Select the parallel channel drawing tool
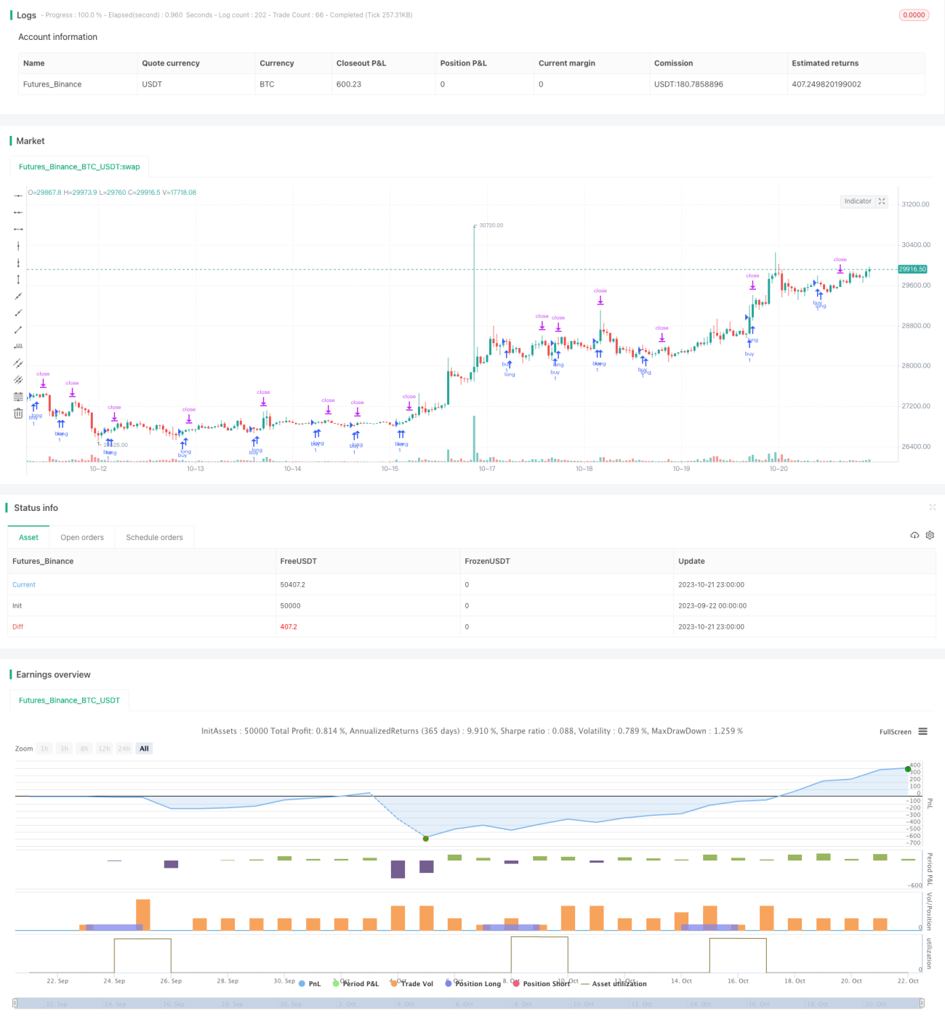The height and width of the screenshot is (1024, 945). (18, 363)
